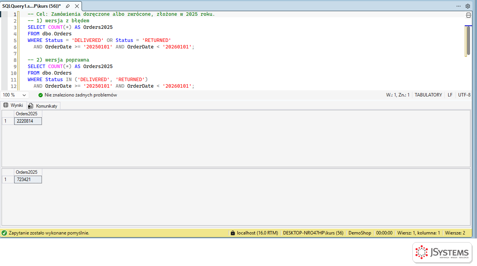Image resolution: width=477 pixels, height=266 pixels.
Task: Click the 'DELIVERED' OR Status code line
Action: click(99, 40)
